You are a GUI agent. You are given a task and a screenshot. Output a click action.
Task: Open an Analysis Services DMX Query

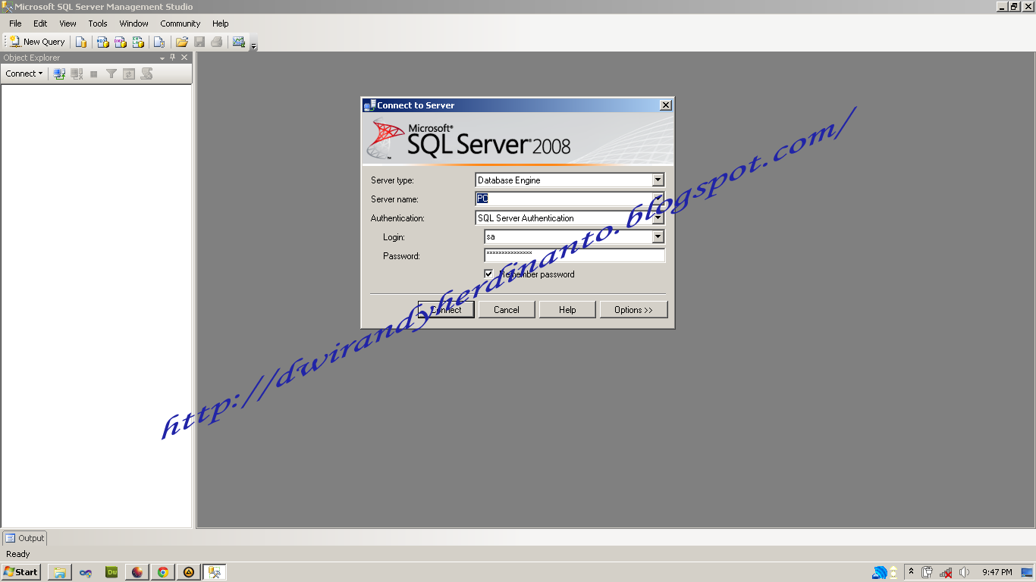120,42
